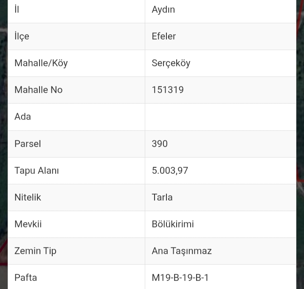Select the Efeler district value
Viewport: 304px width, 289px height.
point(163,36)
